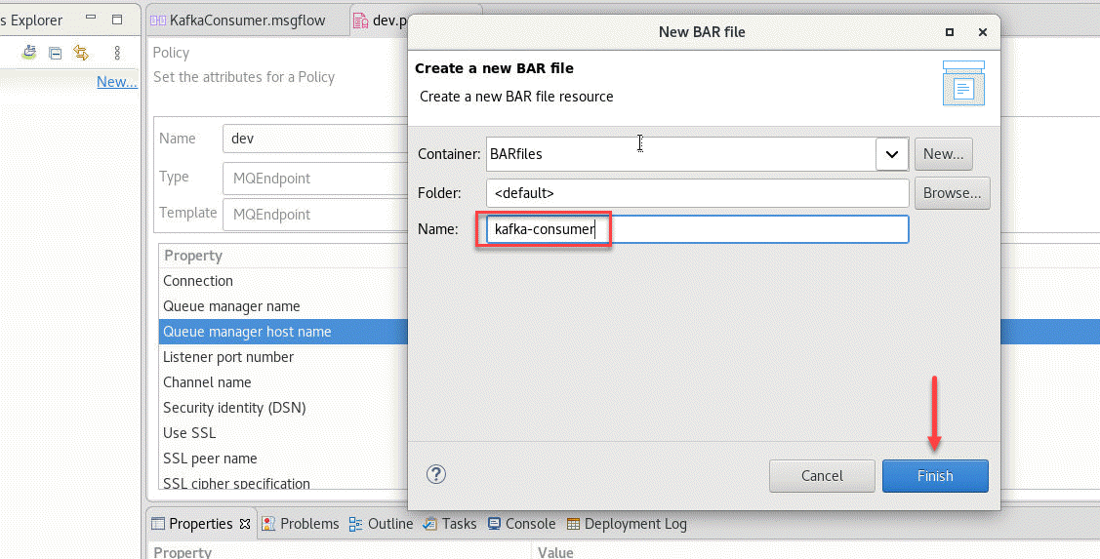This screenshot has height=559, width=1100.
Task: Toggle Link with Editor arrows icon
Action: point(81,53)
